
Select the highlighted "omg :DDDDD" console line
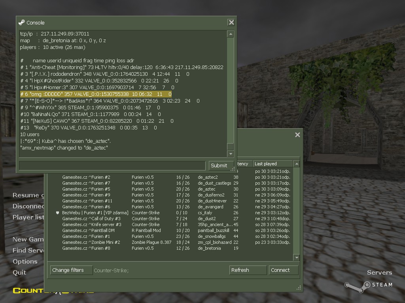coord(96,94)
